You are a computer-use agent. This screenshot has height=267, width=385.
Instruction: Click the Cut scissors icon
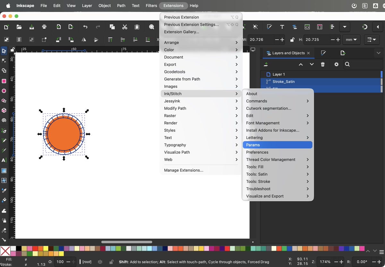tap(125, 27)
